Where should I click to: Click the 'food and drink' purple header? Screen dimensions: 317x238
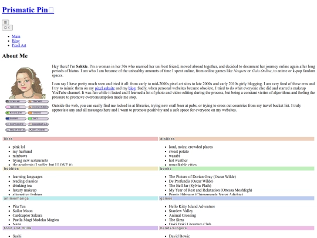pos(80,228)
